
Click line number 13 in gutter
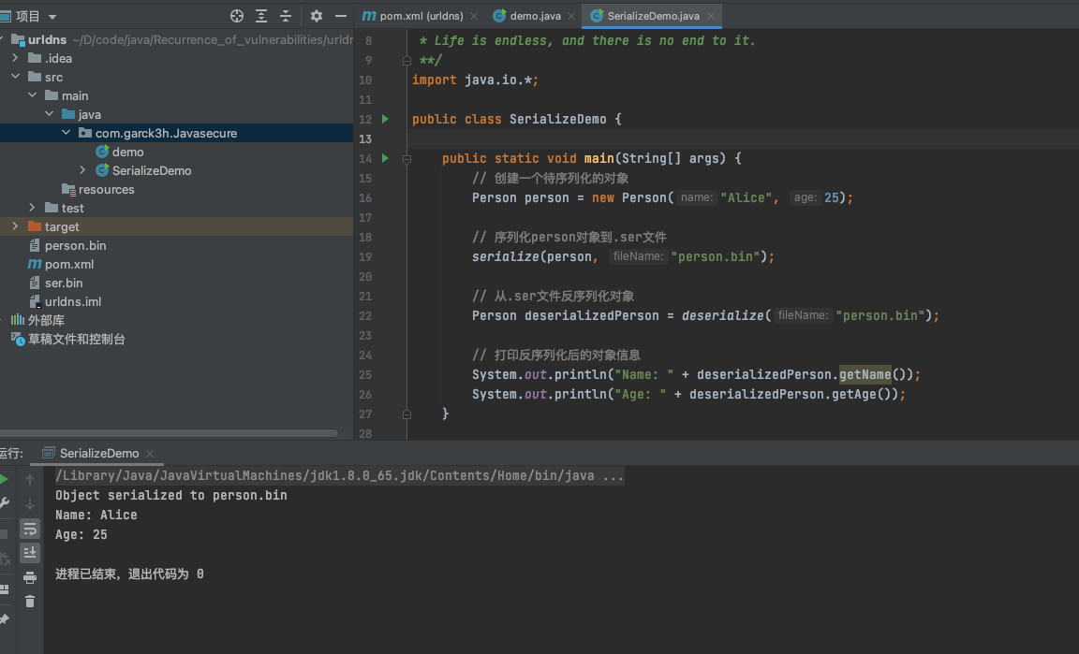click(364, 138)
